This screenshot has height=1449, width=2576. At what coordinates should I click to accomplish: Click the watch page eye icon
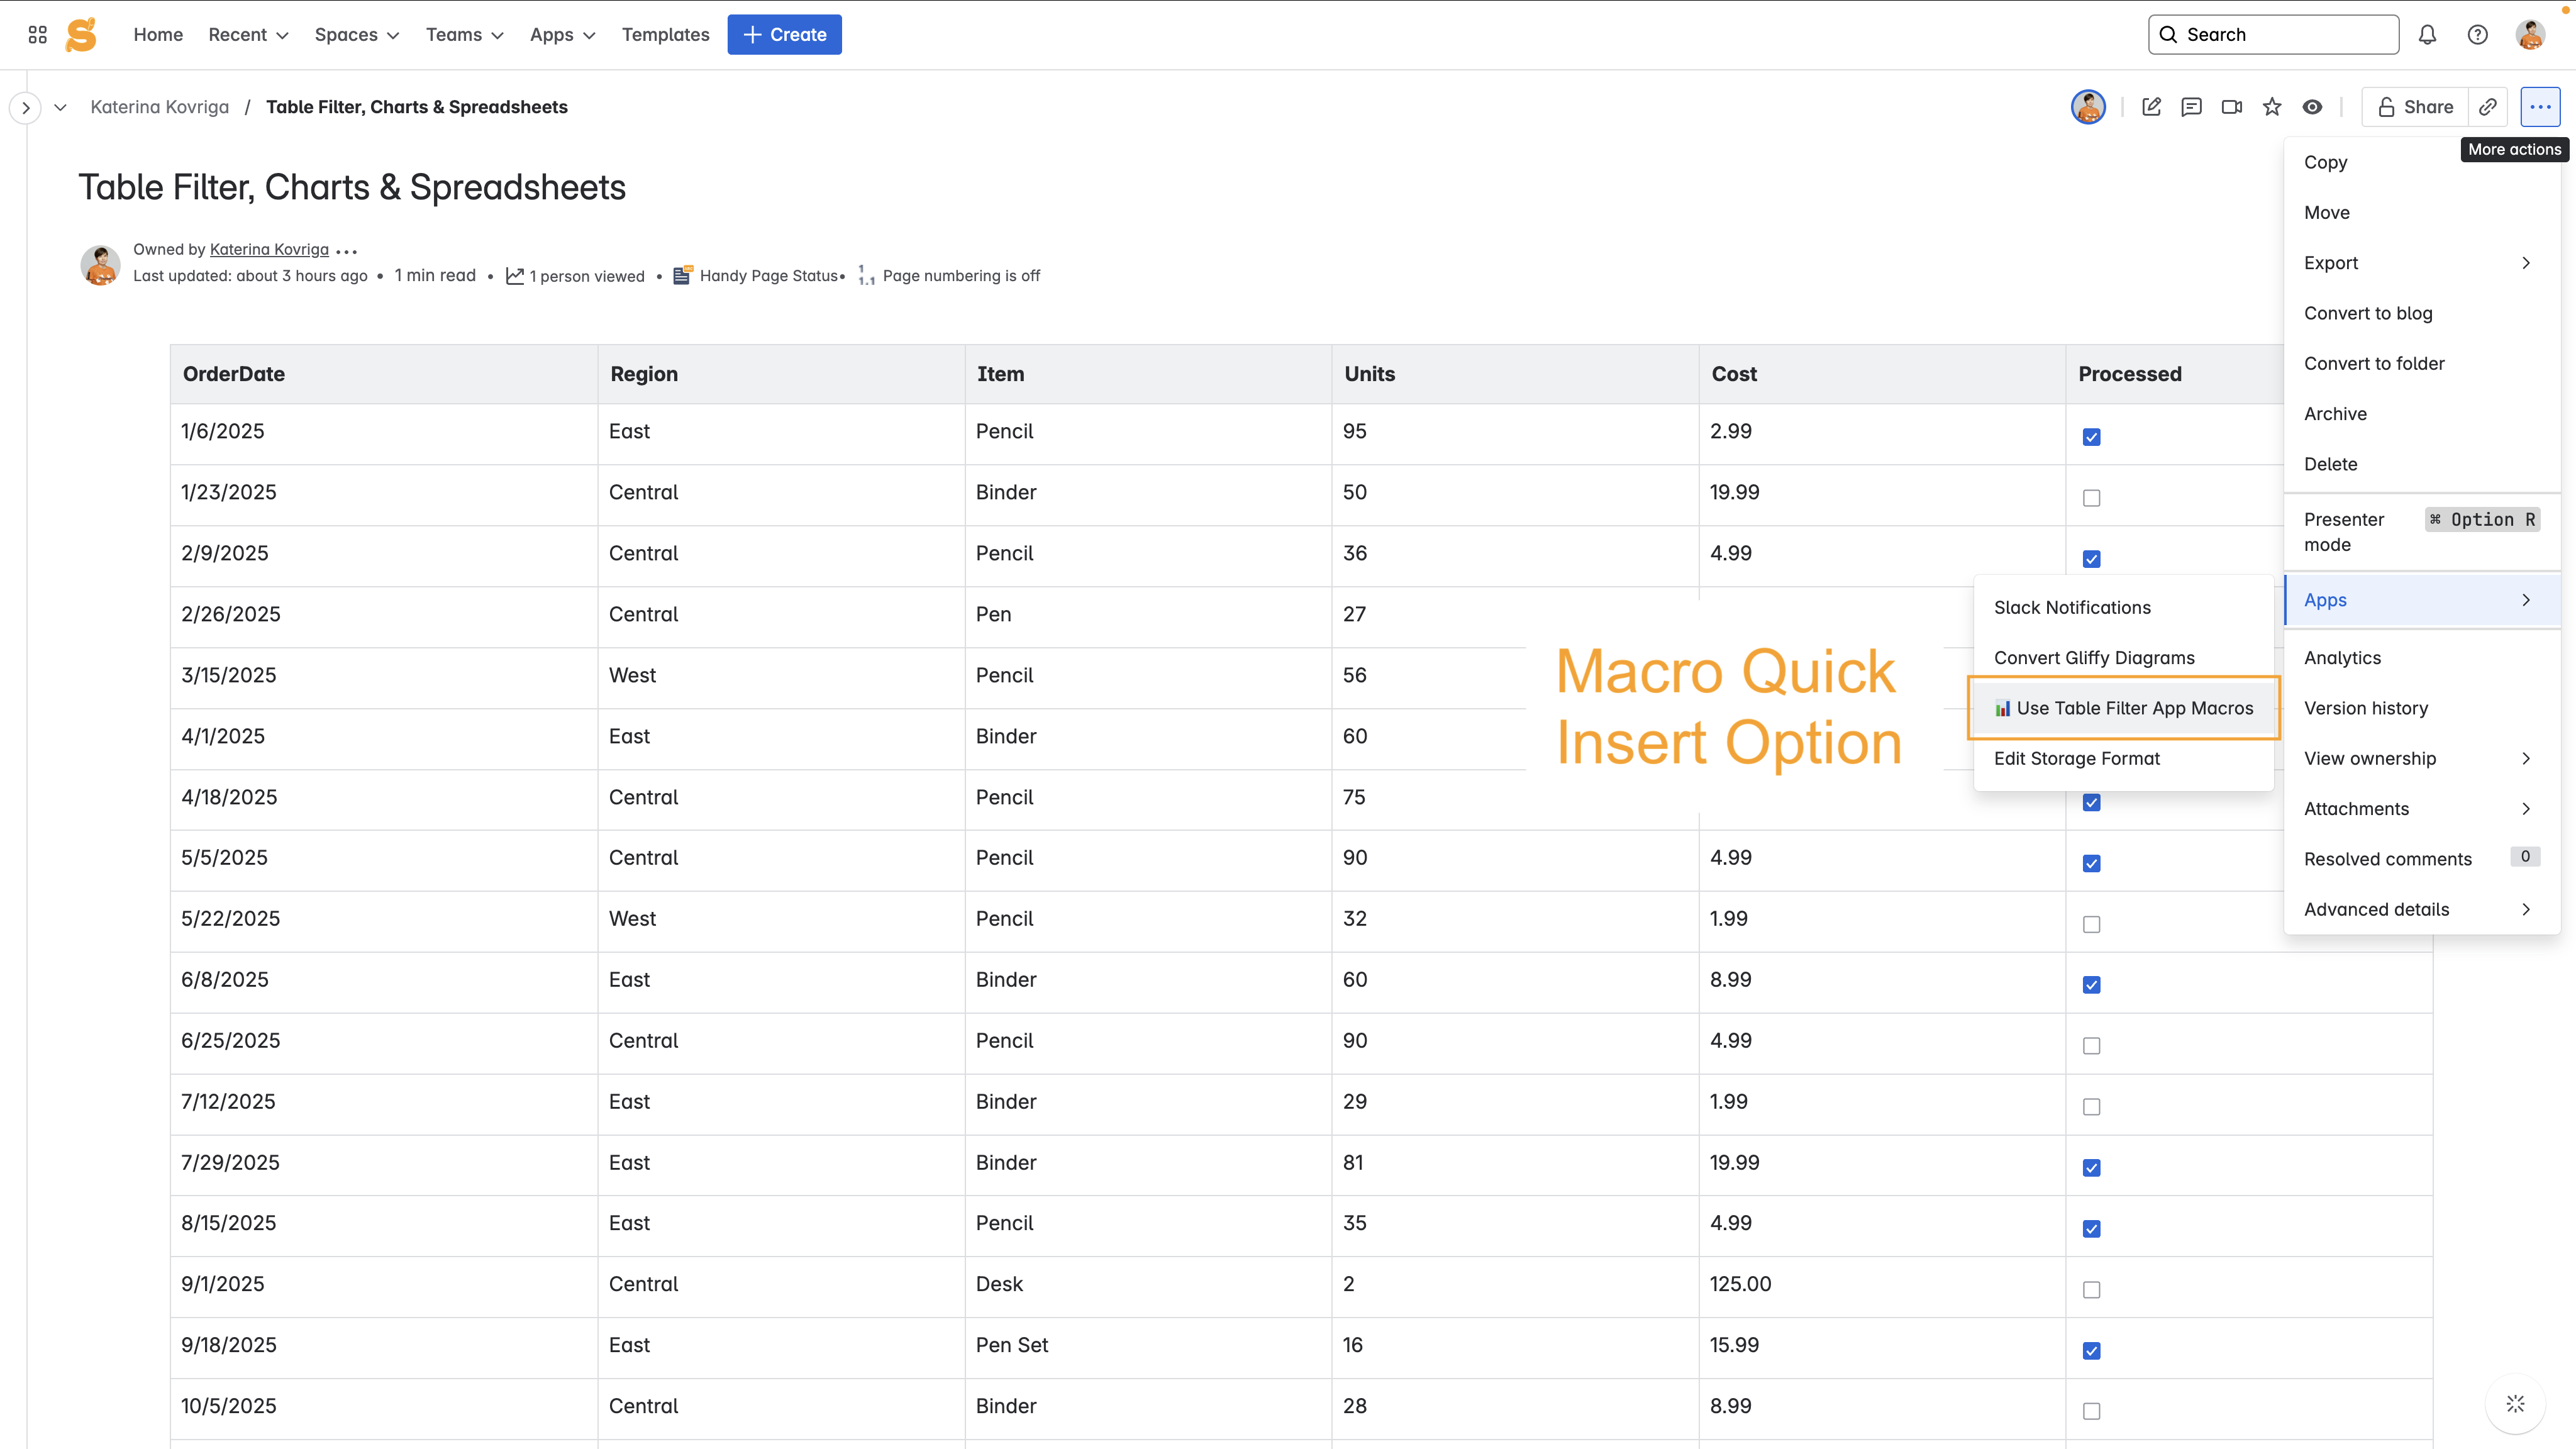pos(2312,107)
